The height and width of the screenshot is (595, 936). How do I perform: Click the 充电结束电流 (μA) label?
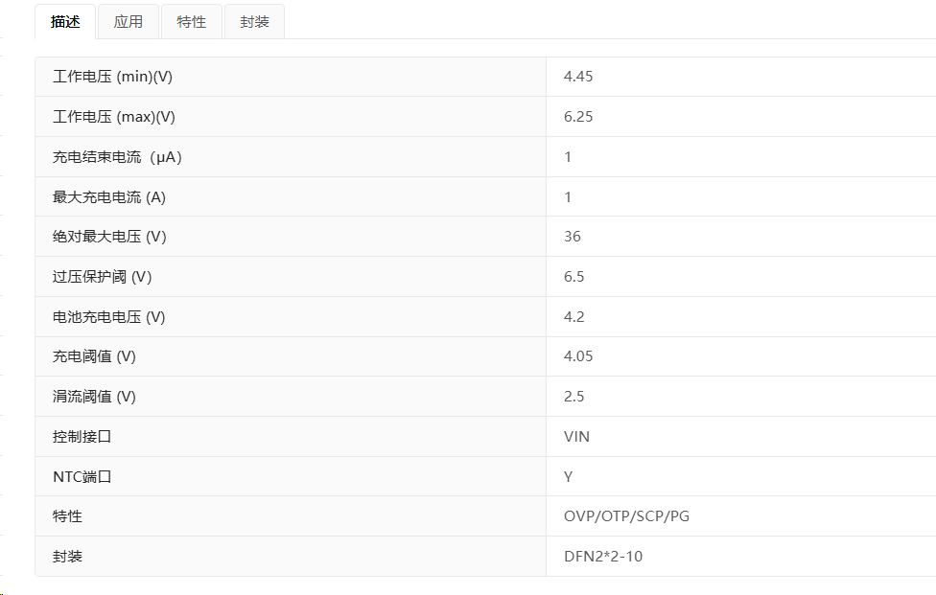tap(117, 157)
